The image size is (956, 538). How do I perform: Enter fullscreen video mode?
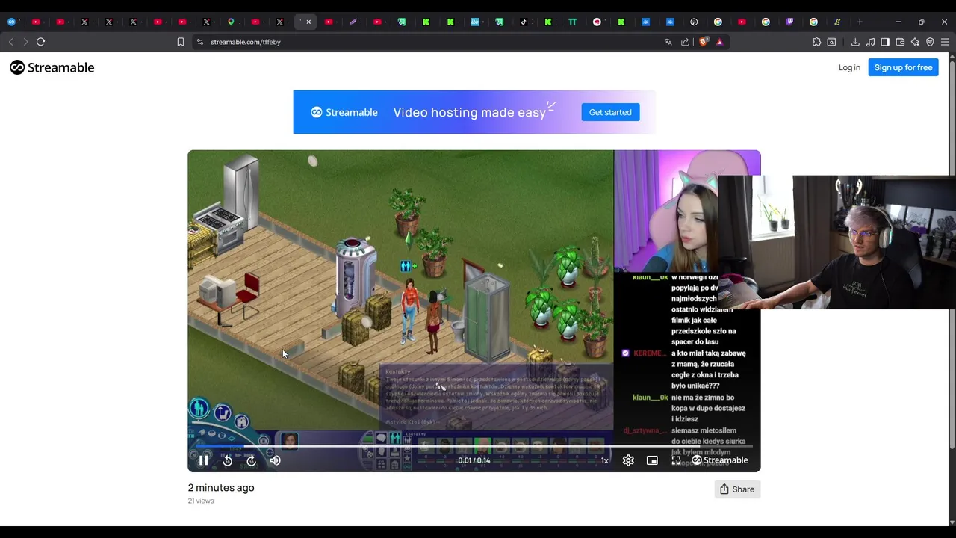[x=676, y=460]
